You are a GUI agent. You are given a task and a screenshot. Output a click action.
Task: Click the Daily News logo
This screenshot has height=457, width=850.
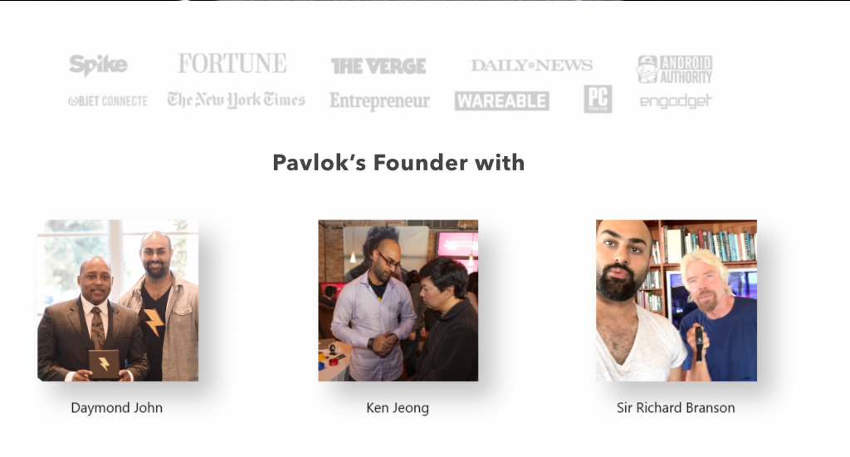[532, 65]
